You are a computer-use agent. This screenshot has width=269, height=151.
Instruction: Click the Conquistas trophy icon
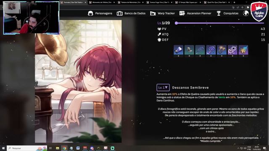click(219, 13)
